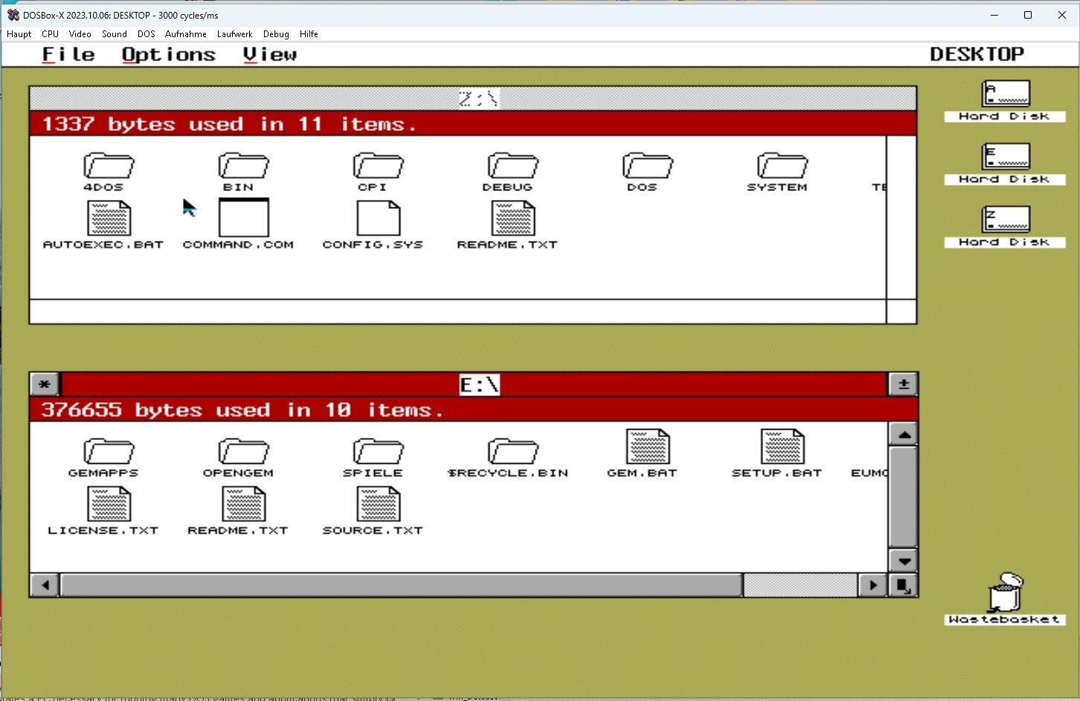Select the $RECYCLE.BIN folder
1080x701 pixels.
click(x=512, y=451)
